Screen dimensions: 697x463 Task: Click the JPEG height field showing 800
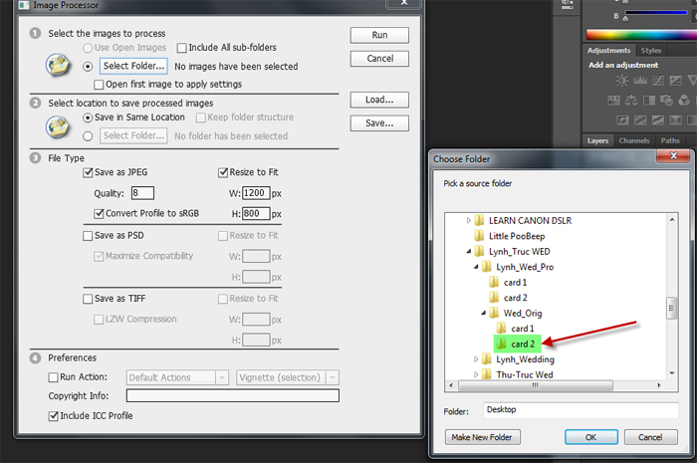click(256, 213)
